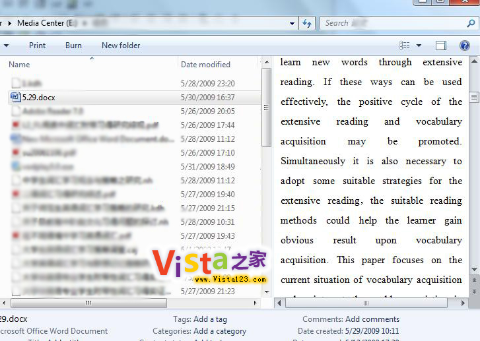
Task: Click Burn in the command bar
Action: pos(74,46)
